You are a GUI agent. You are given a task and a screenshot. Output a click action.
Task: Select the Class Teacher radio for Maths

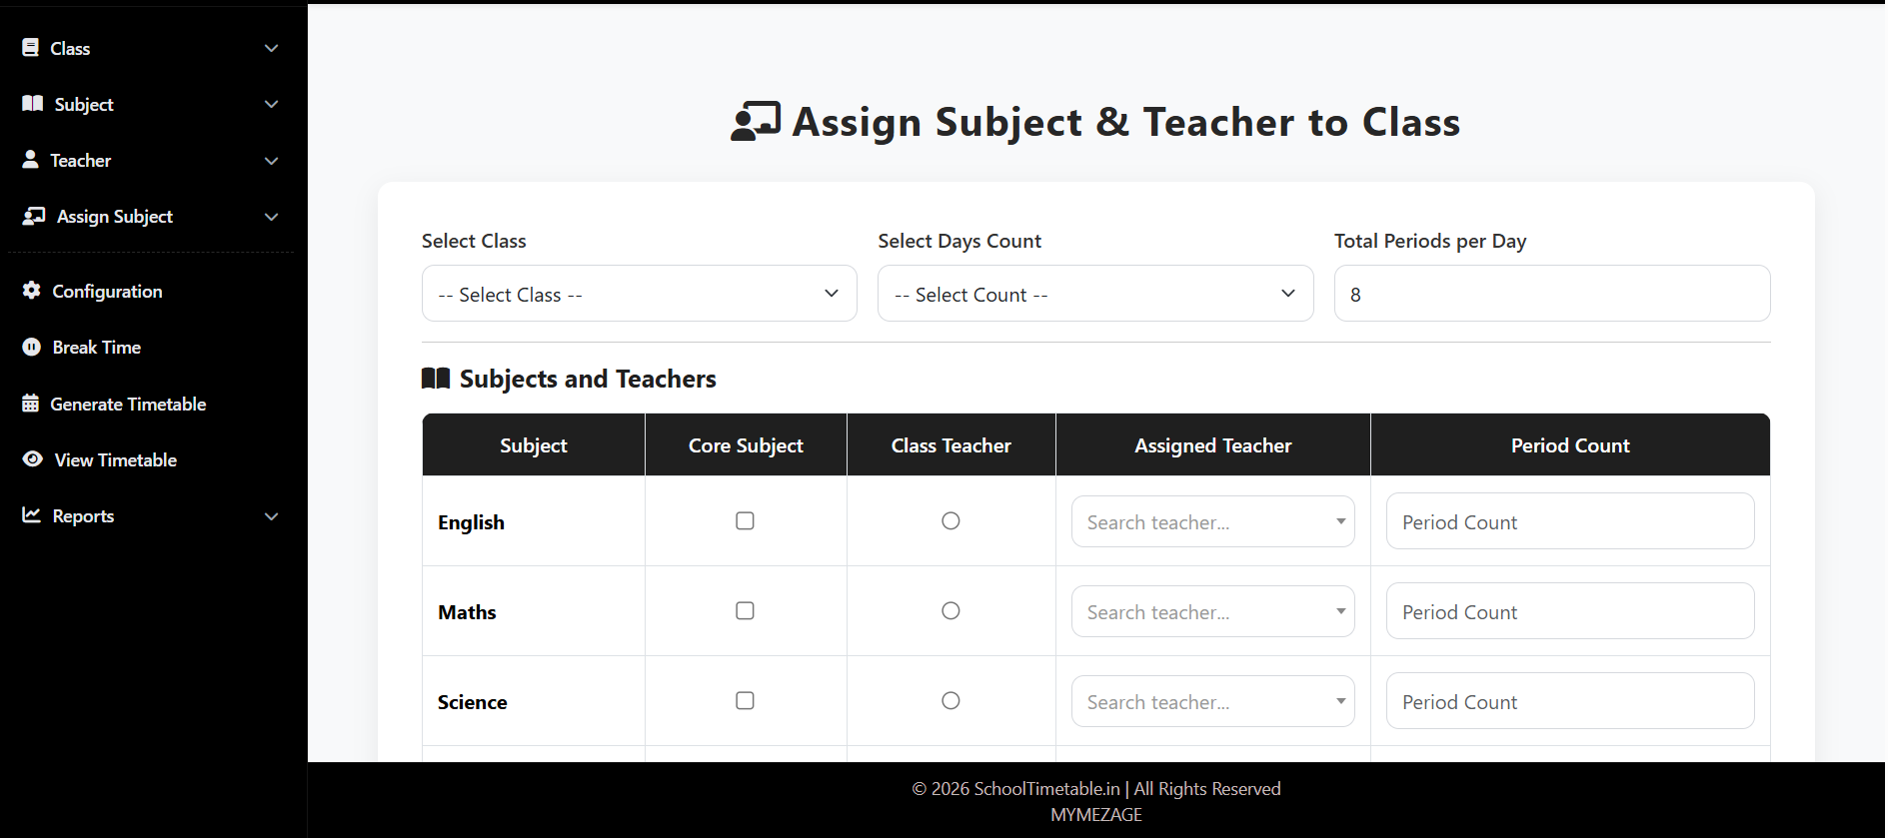click(x=950, y=611)
